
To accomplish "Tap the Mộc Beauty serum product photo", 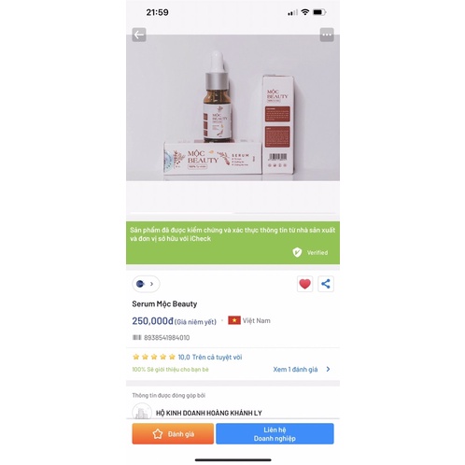I will click(x=232, y=107).
